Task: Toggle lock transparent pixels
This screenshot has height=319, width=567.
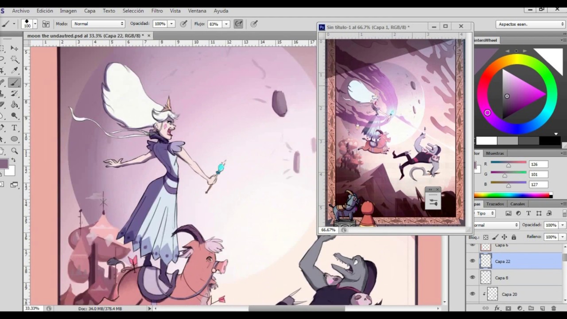Action: click(486, 237)
